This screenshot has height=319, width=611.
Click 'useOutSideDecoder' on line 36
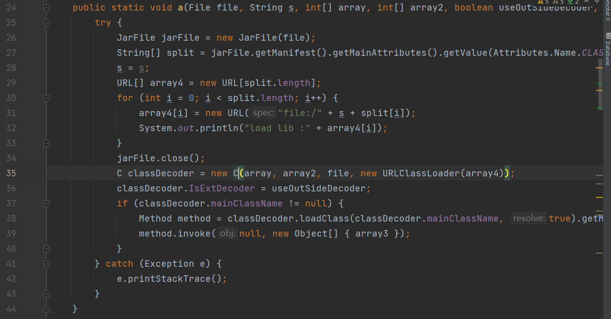319,188
